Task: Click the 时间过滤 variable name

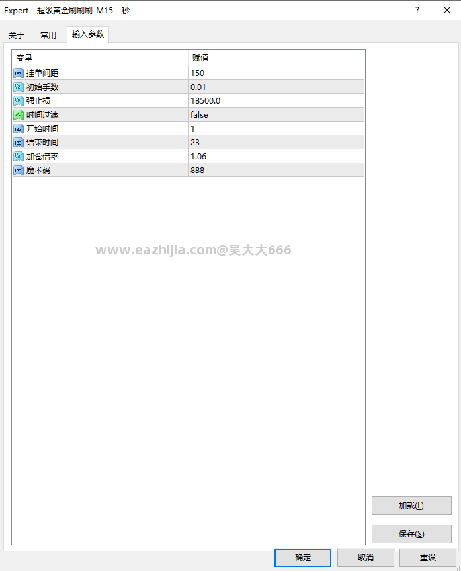Action: click(42, 115)
